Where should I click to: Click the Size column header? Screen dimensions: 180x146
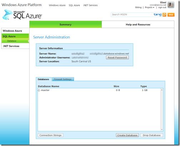(116, 86)
